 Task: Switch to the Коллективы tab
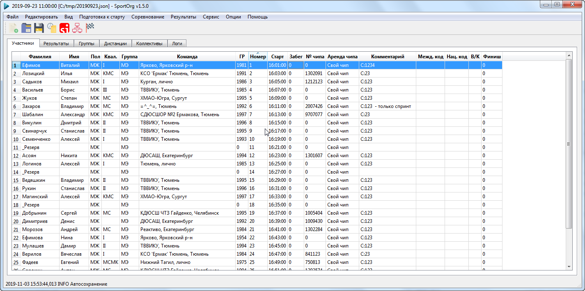(x=149, y=44)
